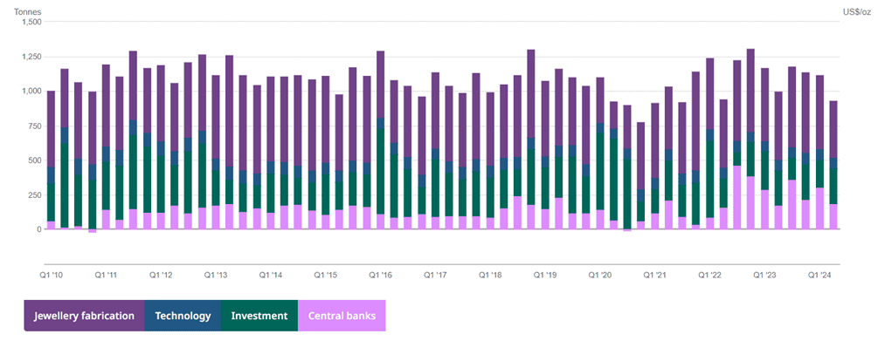Click the Q1 '20 axis label
Screen dimensions: 885x341
[600, 275]
